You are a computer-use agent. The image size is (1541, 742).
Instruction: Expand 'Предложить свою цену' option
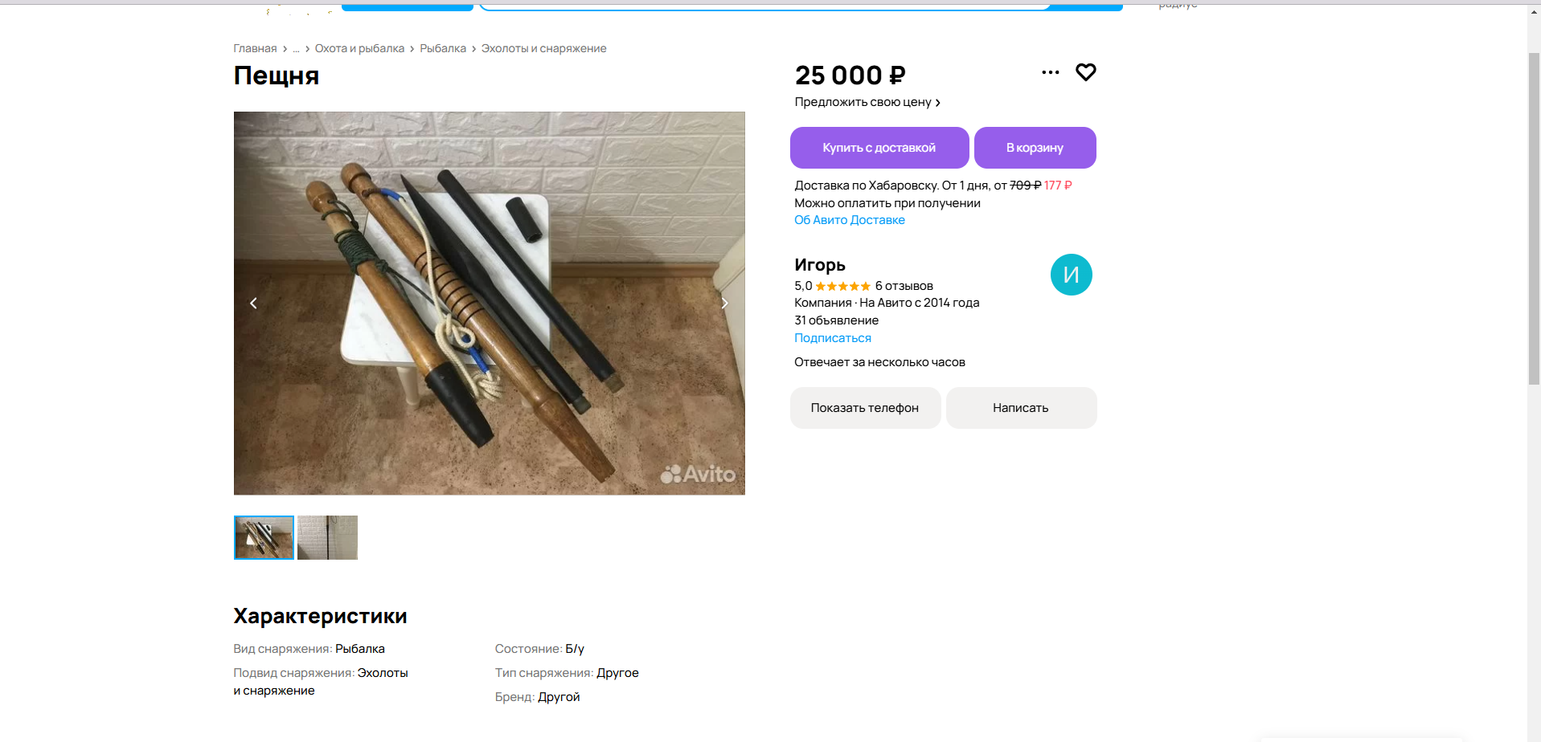tap(867, 102)
